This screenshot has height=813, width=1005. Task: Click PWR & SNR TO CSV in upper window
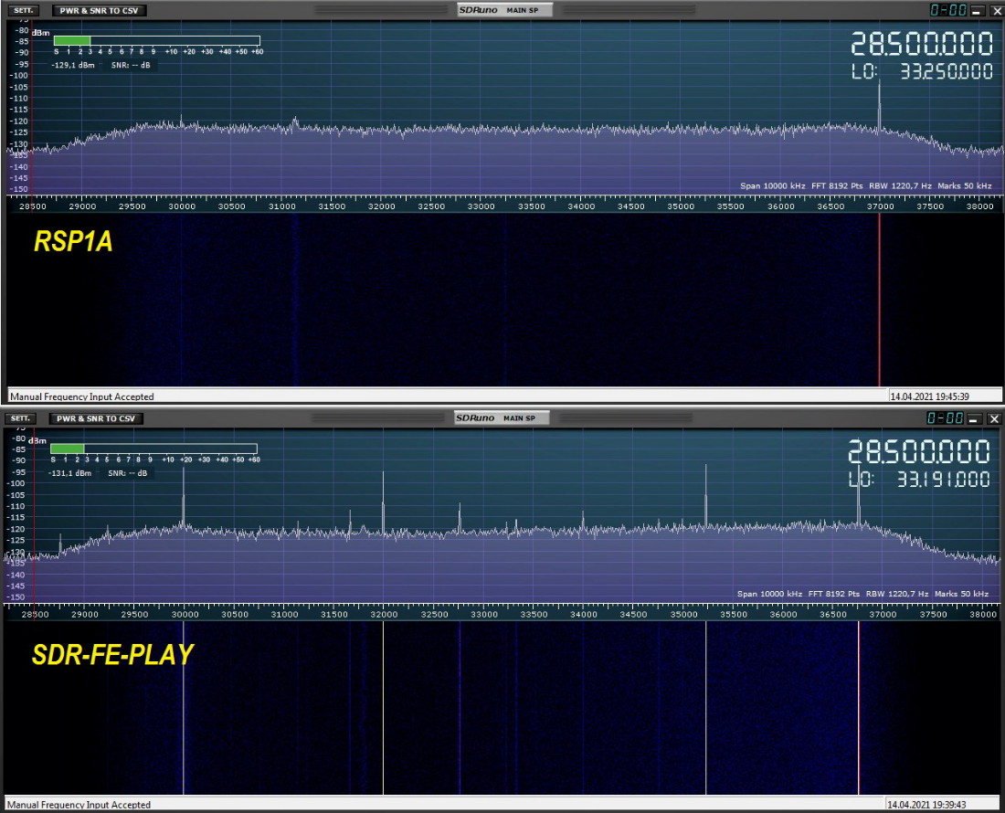pos(100,10)
